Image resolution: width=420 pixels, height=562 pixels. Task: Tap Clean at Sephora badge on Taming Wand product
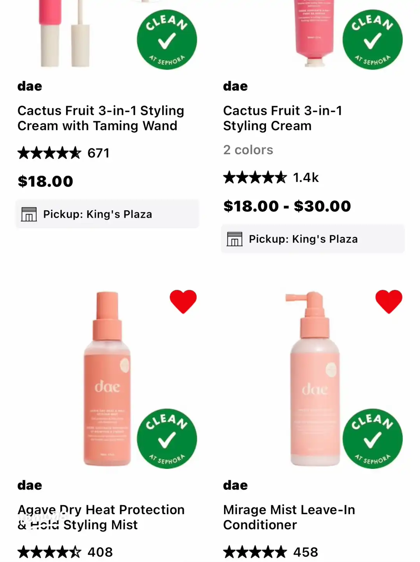pos(167,40)
